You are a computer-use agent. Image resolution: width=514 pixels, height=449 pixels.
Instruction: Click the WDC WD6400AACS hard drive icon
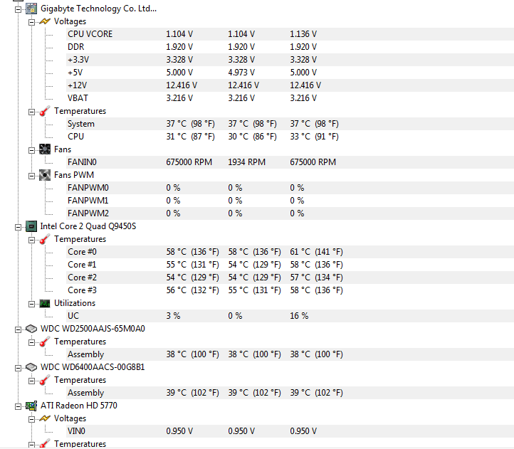(x=31, y=367)
